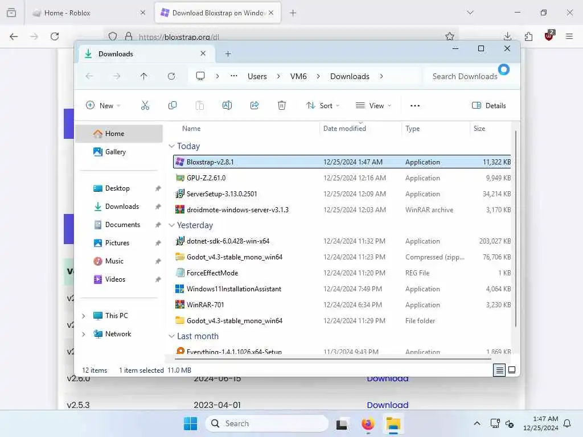The image size is (583, 437).
Task: Add a new tab in File Explorer
Action: coord(228,54)
